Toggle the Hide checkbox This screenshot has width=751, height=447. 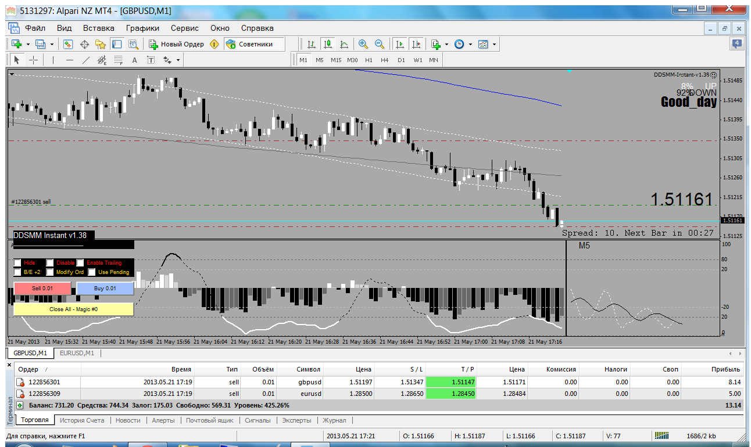[17, 263]
